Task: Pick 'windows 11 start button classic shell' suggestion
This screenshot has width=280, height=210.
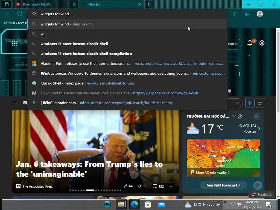Action: tap(127, 44)
